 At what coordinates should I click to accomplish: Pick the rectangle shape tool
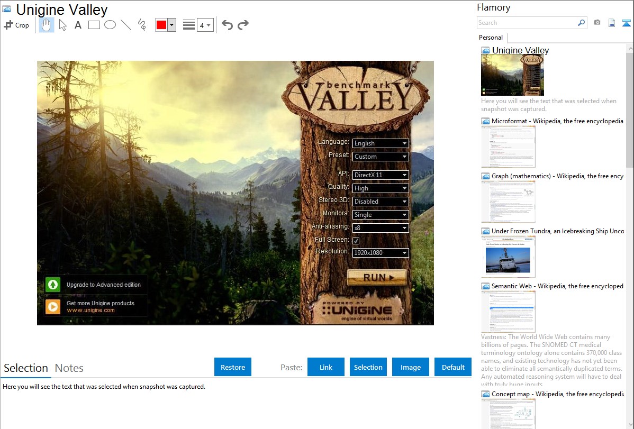coord(94,25)
